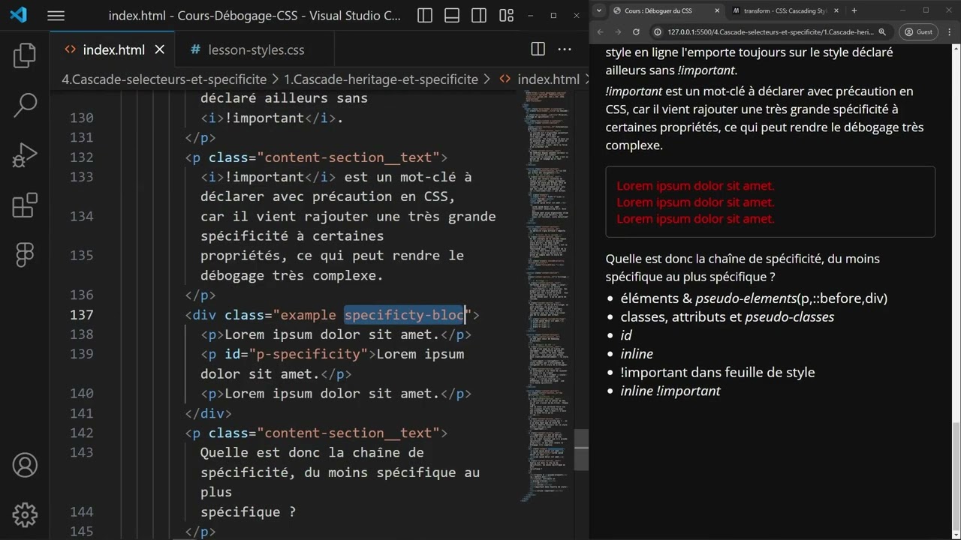
Task: Click line number 142 in the gutter
Action: (x=81, y=433)
